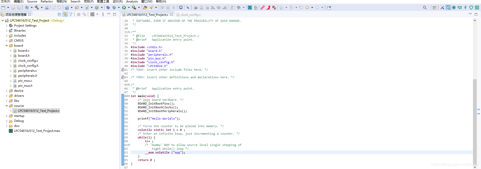
Task: Expand the startup folder
Action: [x=7, y=116]
